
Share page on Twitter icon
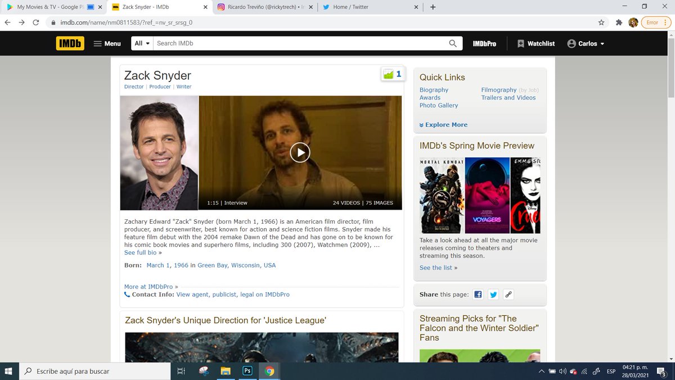pos(493,295)
